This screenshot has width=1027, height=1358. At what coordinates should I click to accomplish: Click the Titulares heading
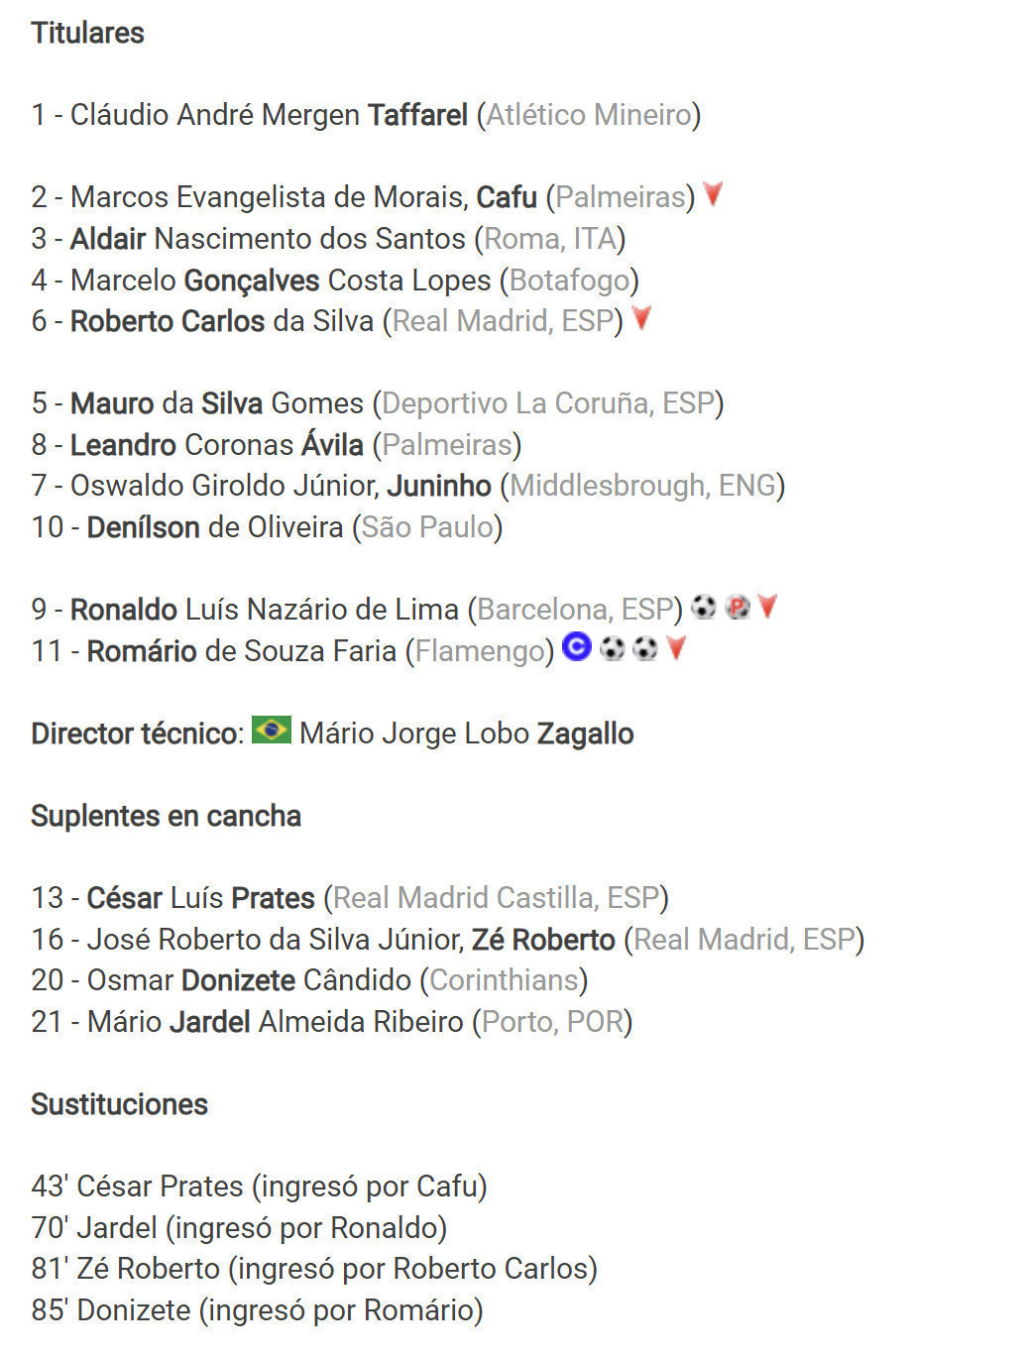pyautogui.click(x=87, y=33)
